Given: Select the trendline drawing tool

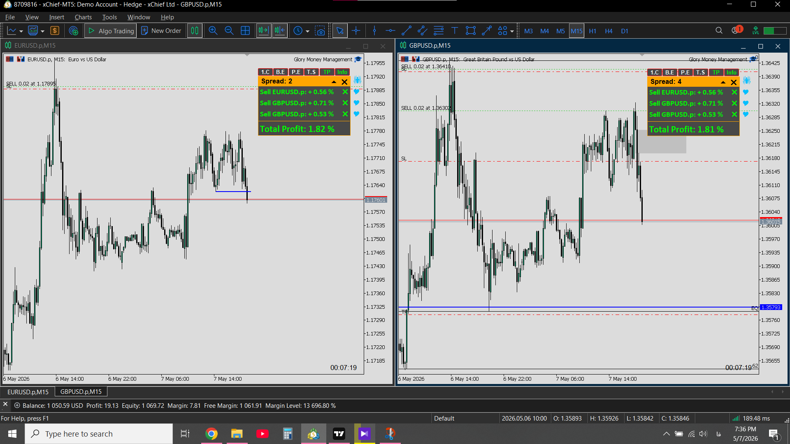Looking at the screenshot, I should tap(407, 31).
